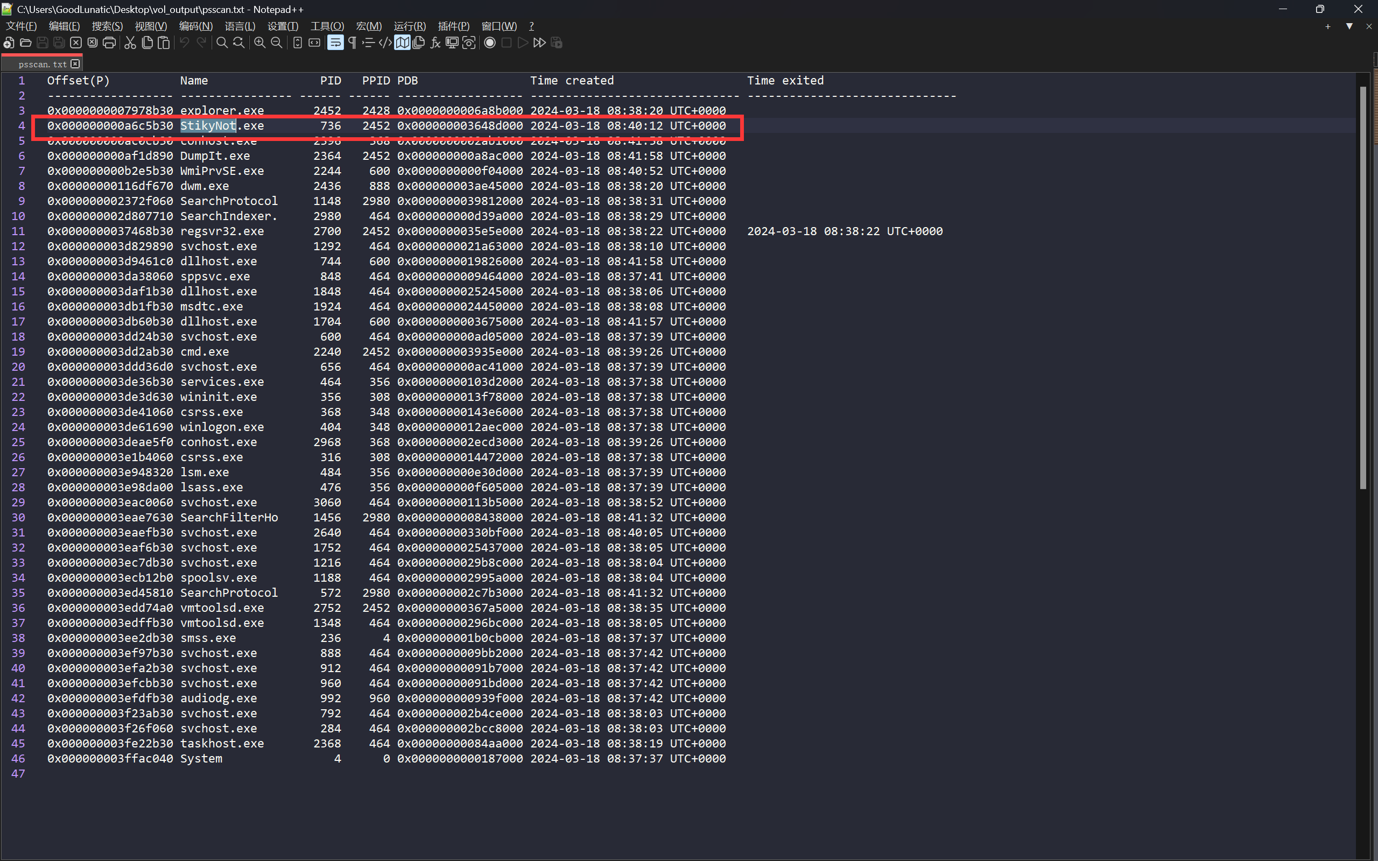Create a new file with the New icon
1378x861 pixels.
click(9, 43)
